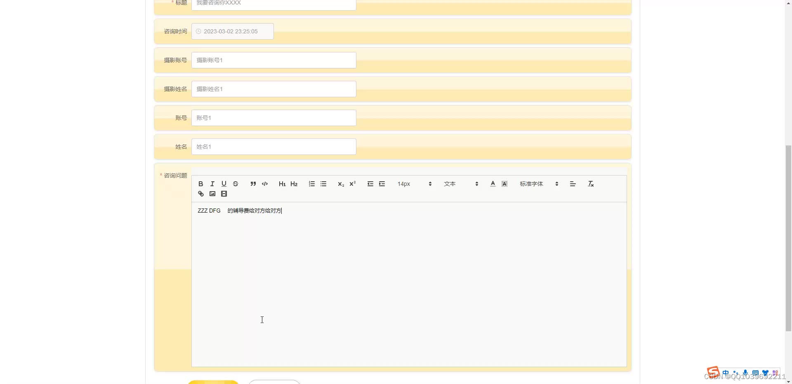The width and height of the screenshot is (792, 384).
Task: Open the 文本 heading style dropdown
Action: pyautogui.click(x=461, y=184)
